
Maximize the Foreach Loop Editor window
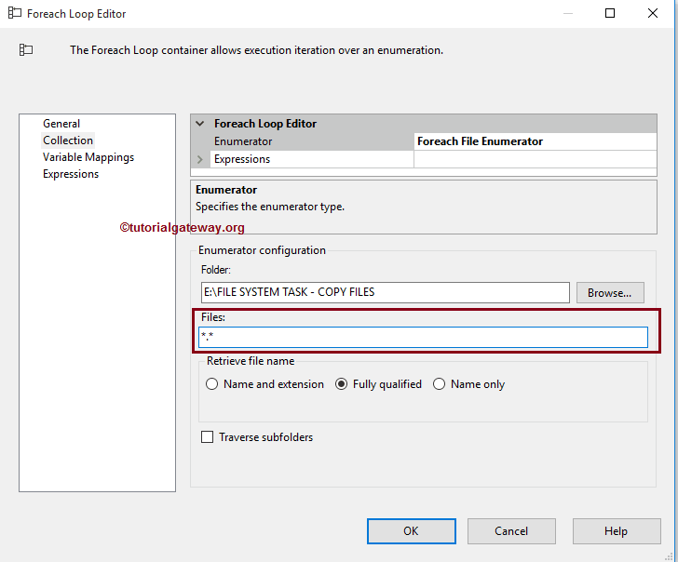coord(610,13)
